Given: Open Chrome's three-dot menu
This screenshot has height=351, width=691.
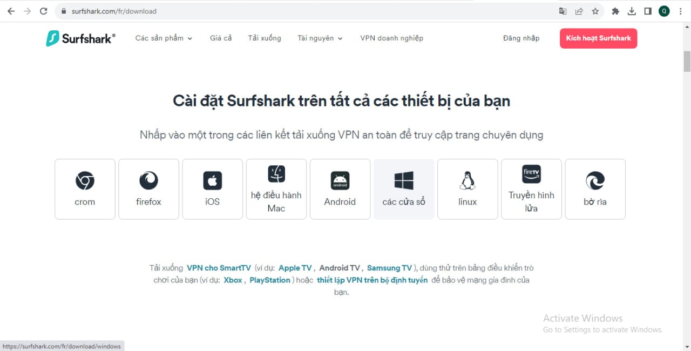Looking at the screenshot, I should (x=680, y=11).
